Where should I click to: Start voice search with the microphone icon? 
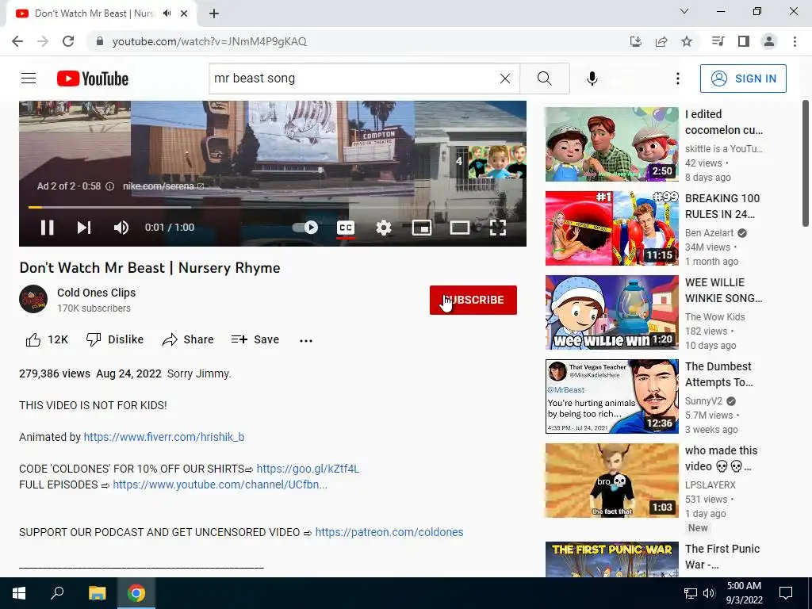coord(592,79)
